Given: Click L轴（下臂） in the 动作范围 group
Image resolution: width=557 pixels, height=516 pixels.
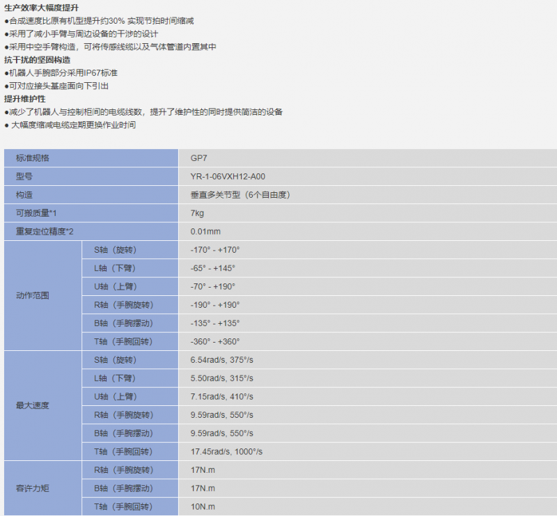Looking at the screenshot, I should (130, 268).
